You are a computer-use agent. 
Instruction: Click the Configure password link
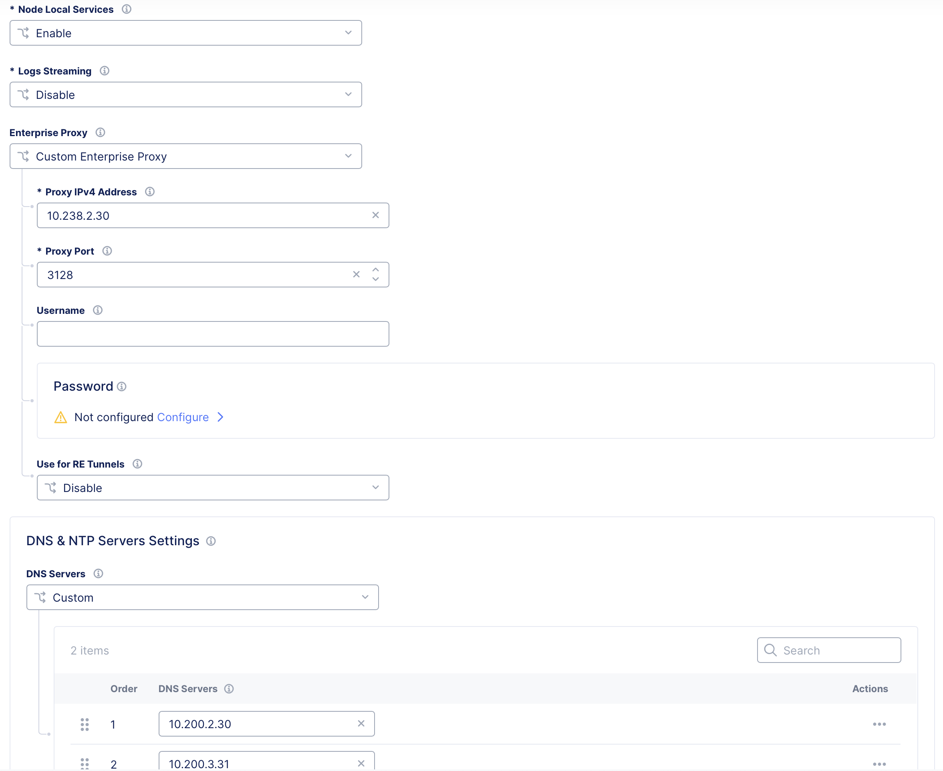(183, 417)
